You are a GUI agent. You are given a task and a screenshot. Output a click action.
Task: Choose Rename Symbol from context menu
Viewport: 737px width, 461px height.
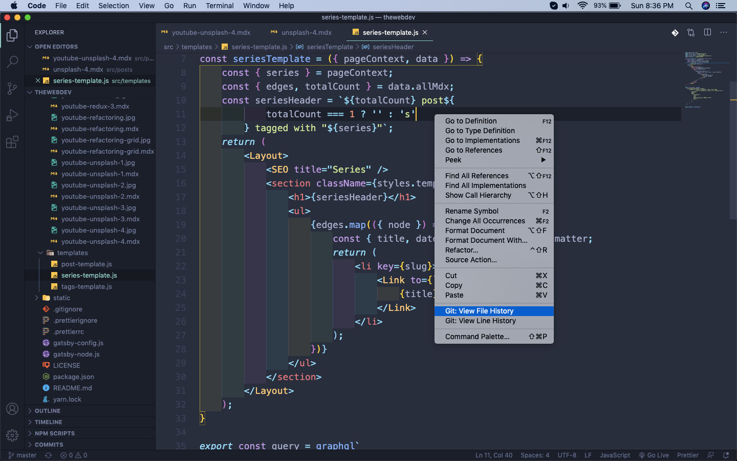click(x=494, y=211)
